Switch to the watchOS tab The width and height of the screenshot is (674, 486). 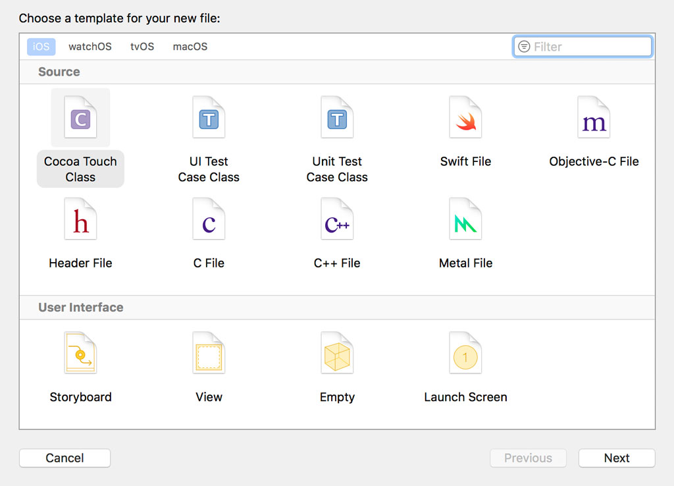click(90, 46)
